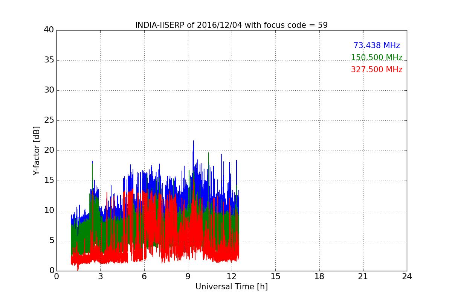Click the Y-factor [dB] axis label

[37, 150]
